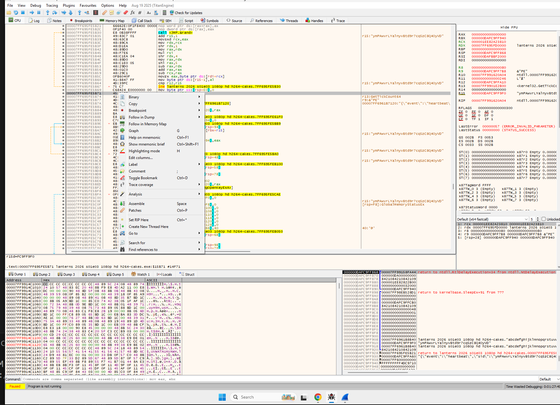Select the DF flag in registers

[486, 115]
